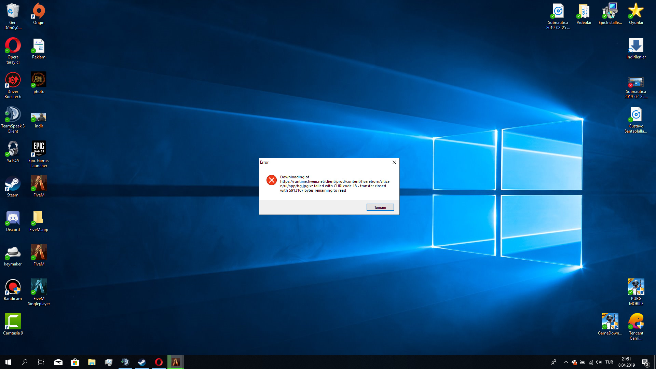Open Microsoft Store from taskbar

[75, 362]
